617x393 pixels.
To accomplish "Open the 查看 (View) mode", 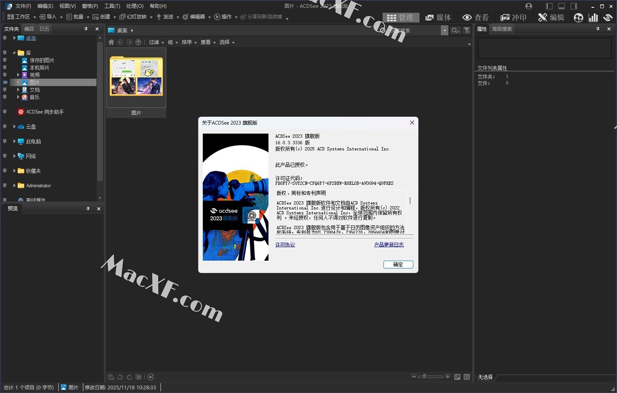I will click(x=475, y=18).
